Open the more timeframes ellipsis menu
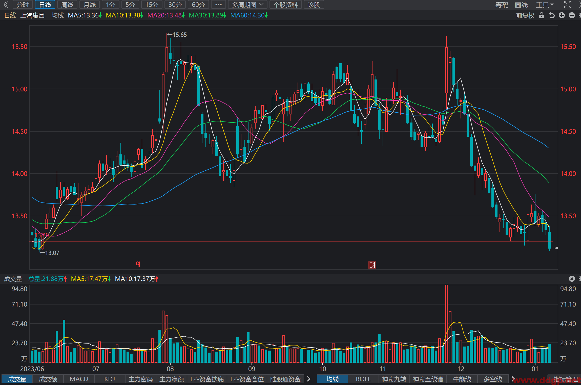Image resolution: width=581 pixels, height=385 pixels. [x=218, y=5]
